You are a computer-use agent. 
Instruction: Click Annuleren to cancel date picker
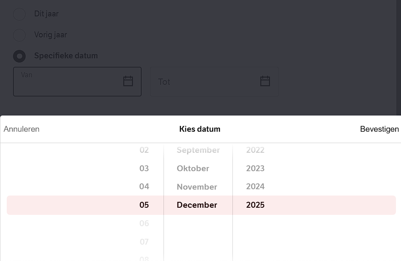21,129
